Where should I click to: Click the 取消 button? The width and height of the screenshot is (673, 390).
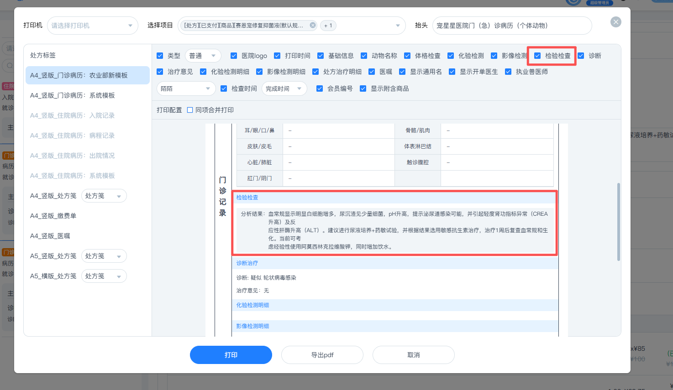(x=414, y=355)
